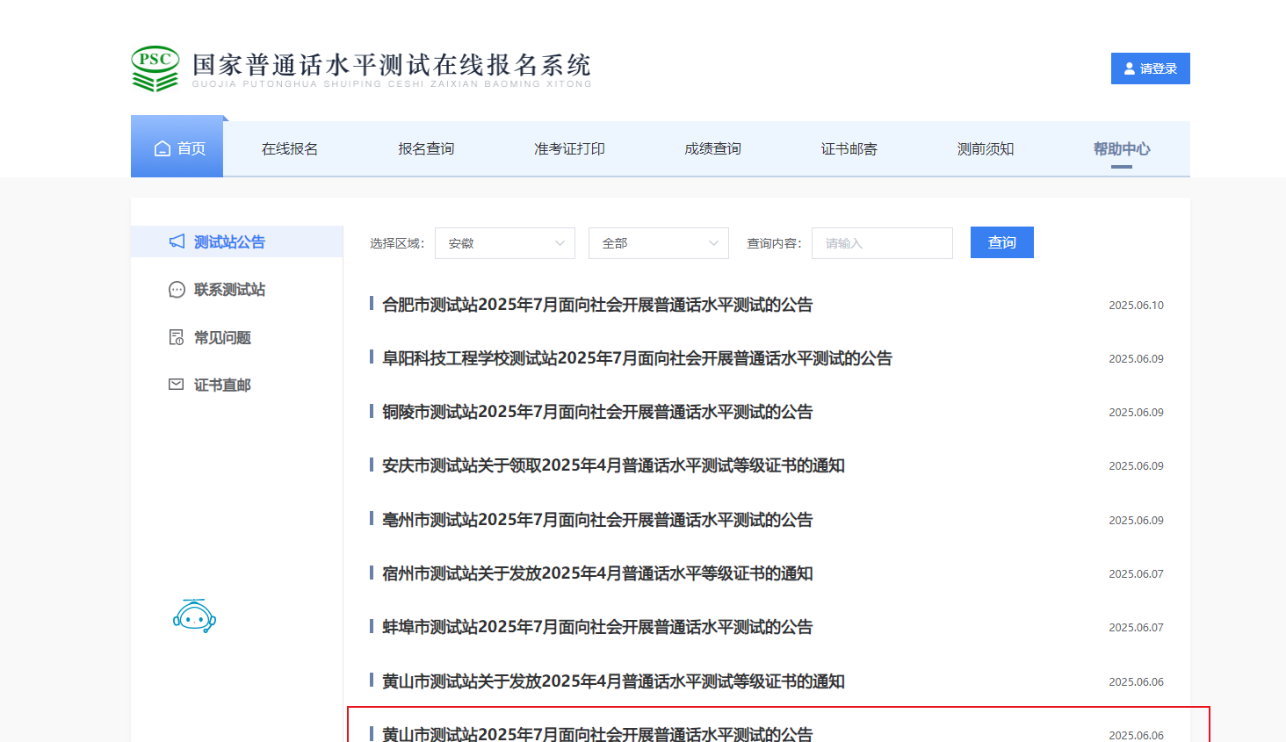Click date 2025.06.10 on 合肥市 row

(1136, 306)
